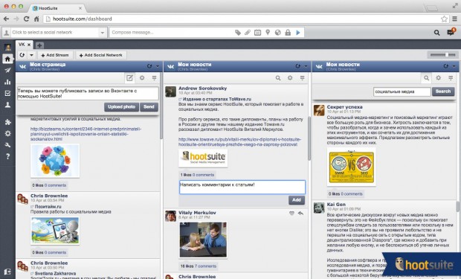The height and width of the screenshot is (279, 461).
Task: Click reply arrow on Vitaly Merkulov post
Action: point(300,214)
